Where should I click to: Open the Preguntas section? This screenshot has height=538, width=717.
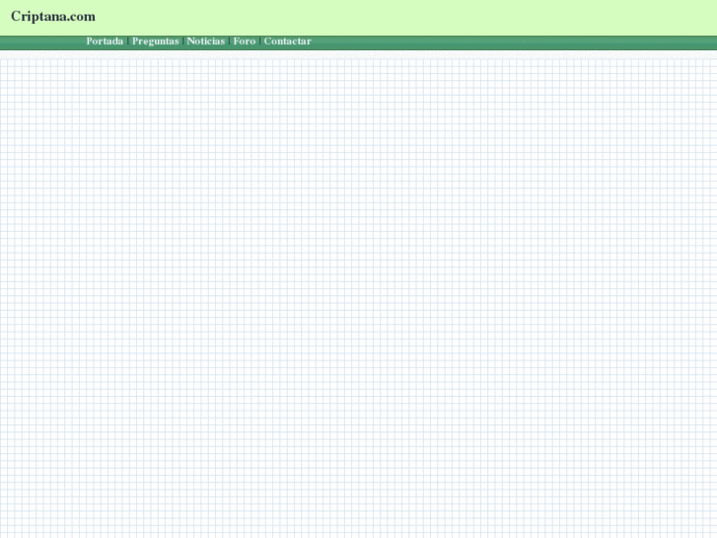156,41
